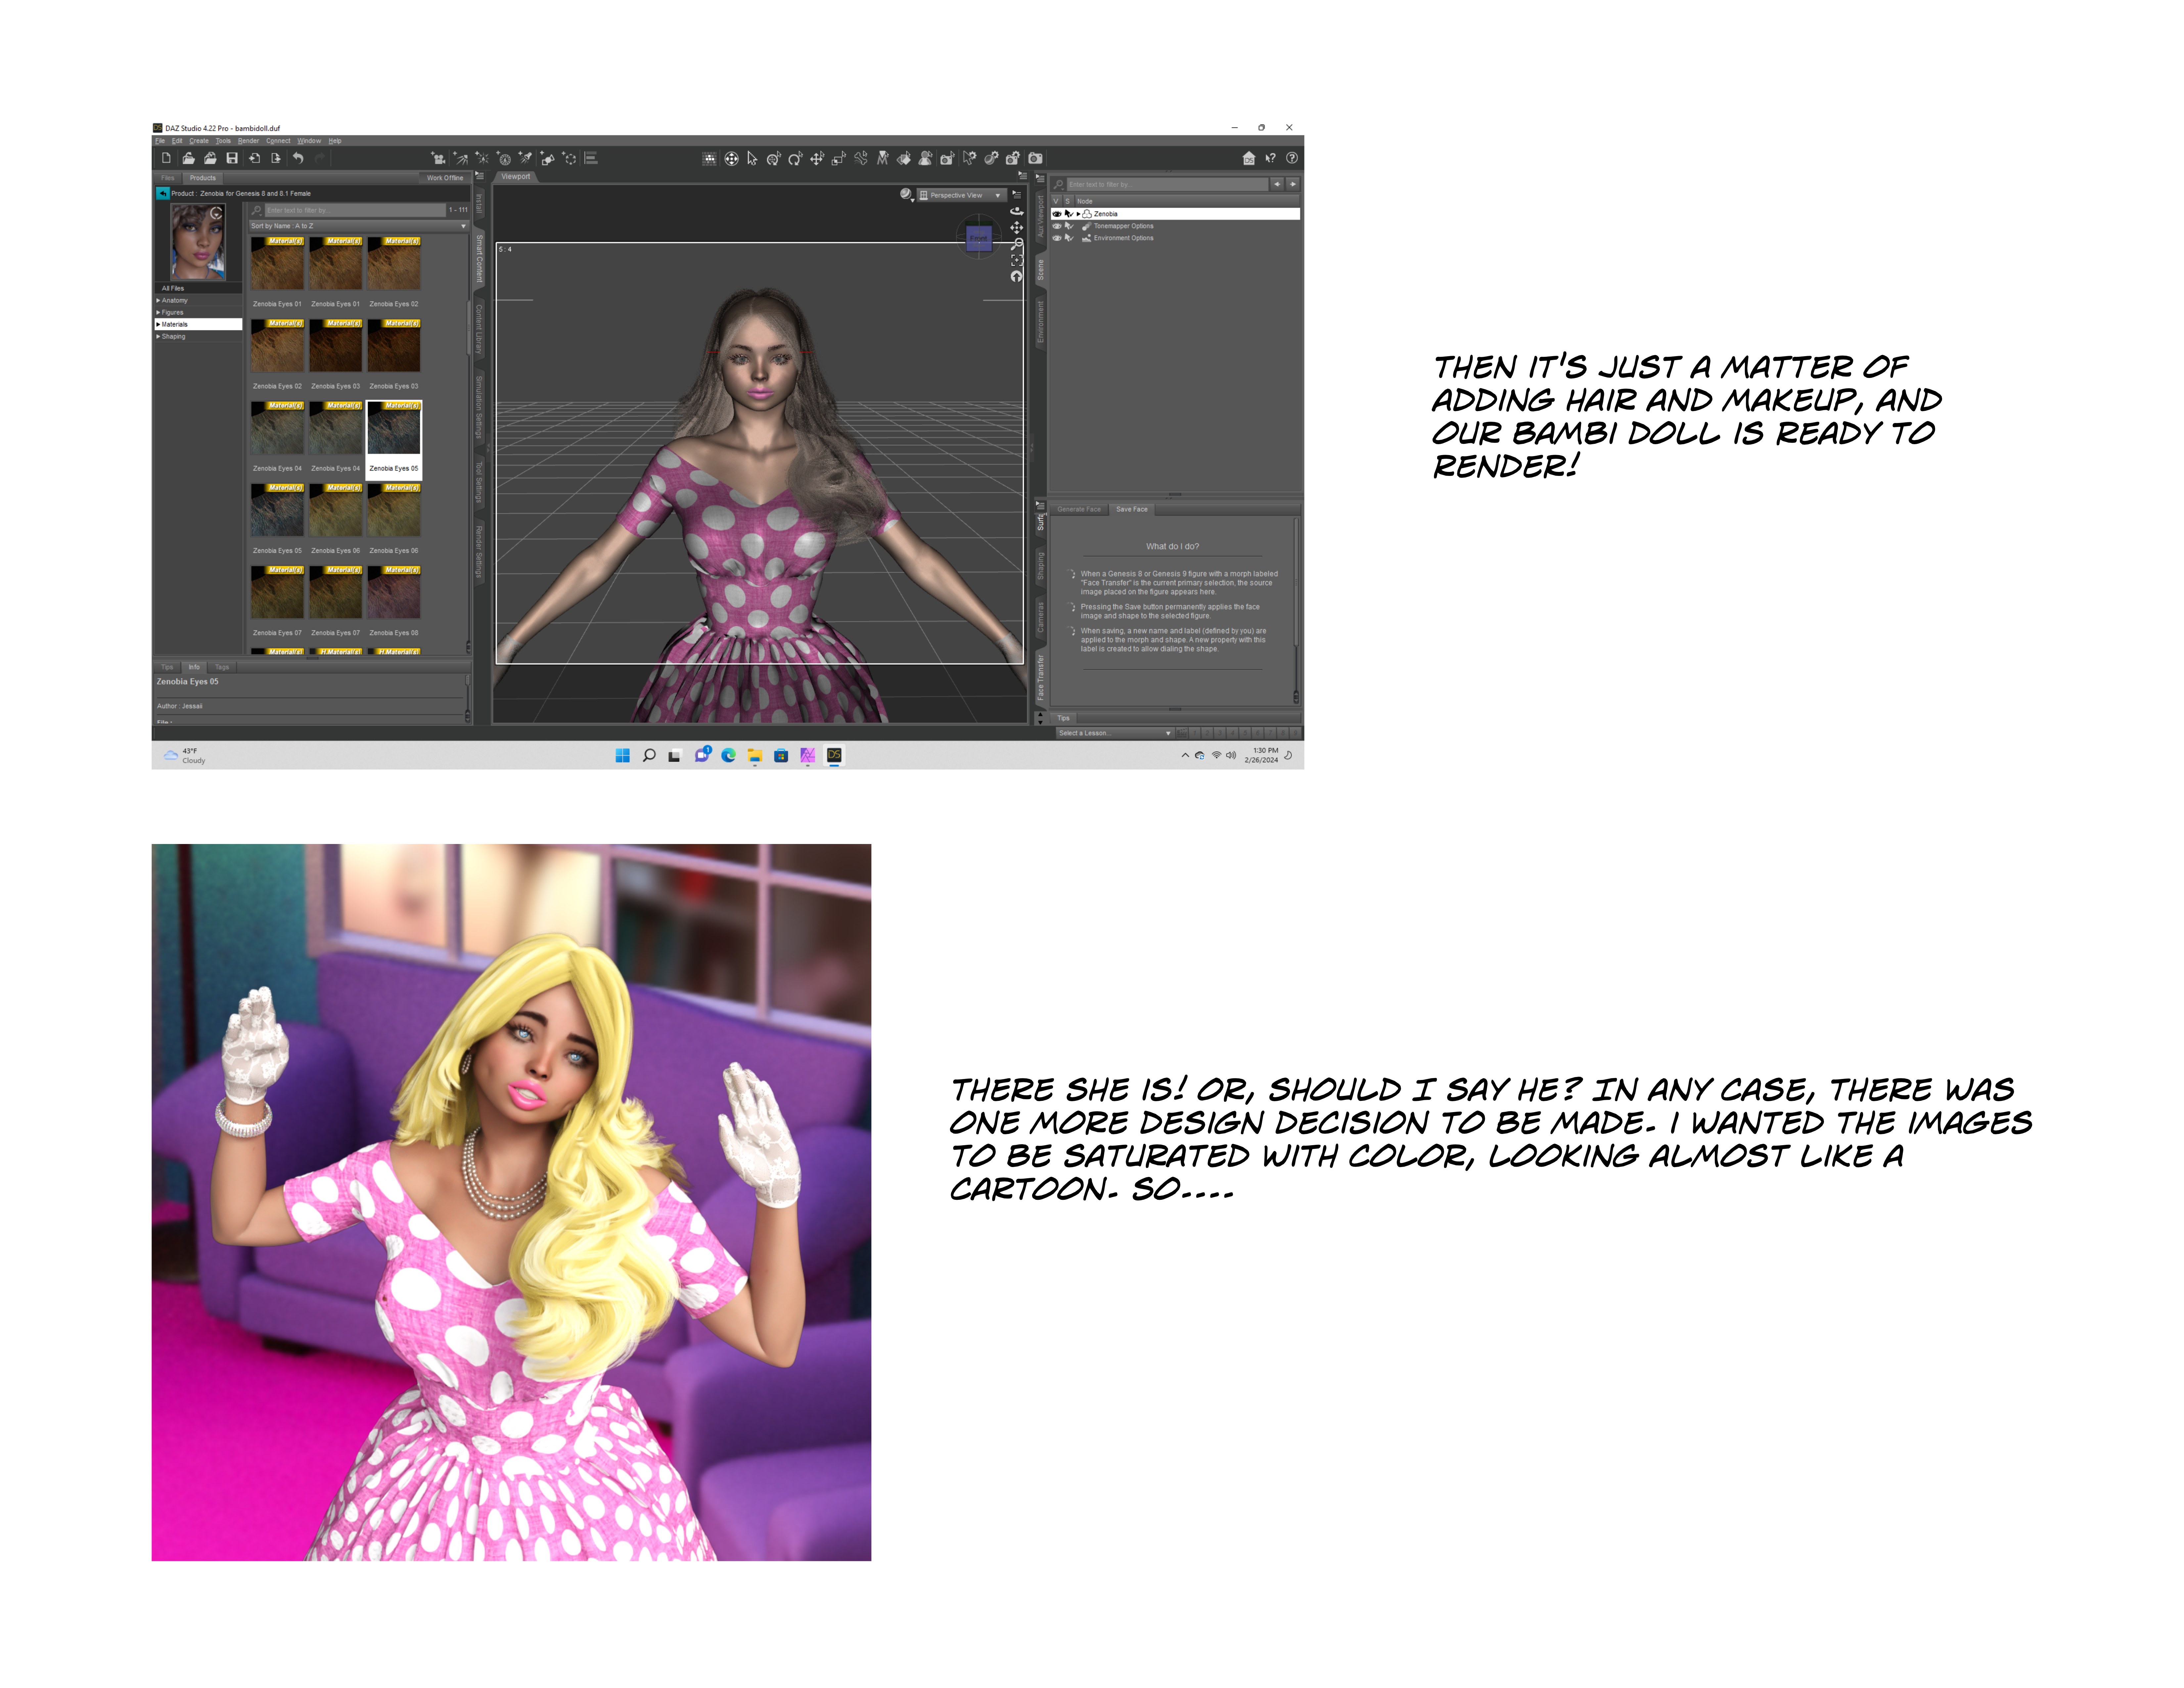Click the Export file icon

click(276, 158)
